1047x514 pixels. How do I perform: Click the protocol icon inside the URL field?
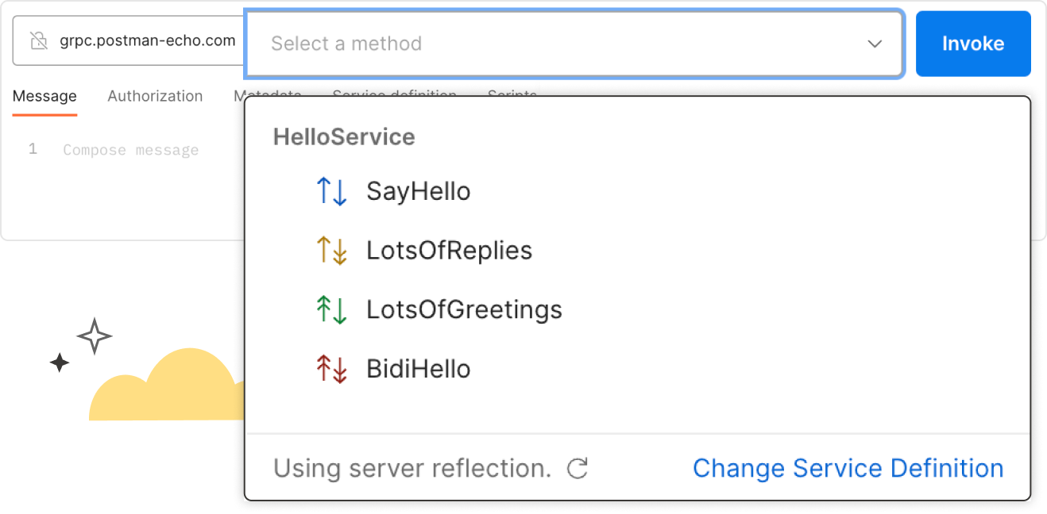click(x=38, y=40)
